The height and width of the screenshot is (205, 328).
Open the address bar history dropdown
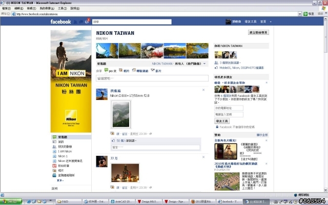click(300, 14)
